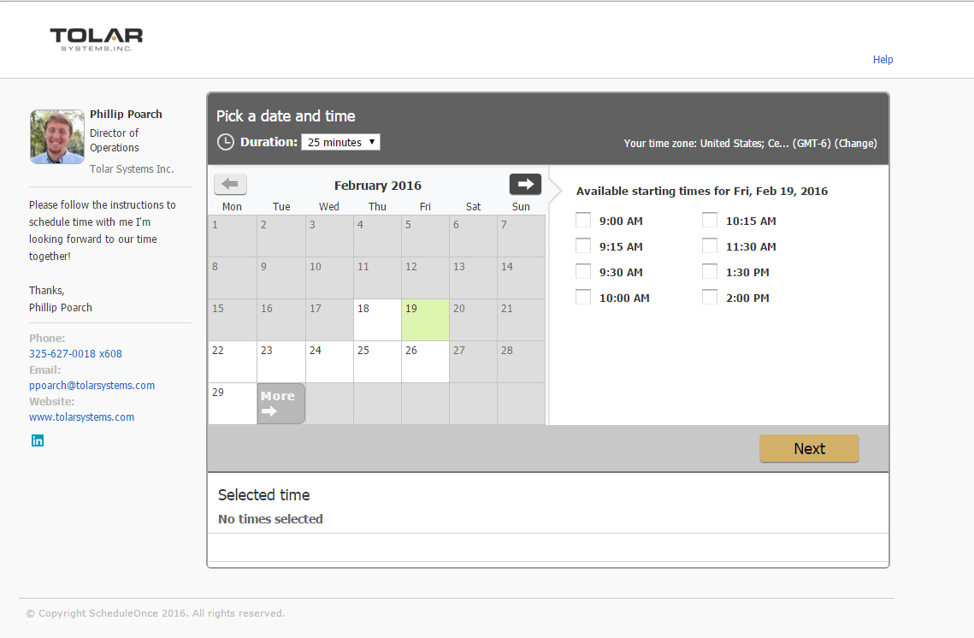Click the (Change) time zone link
Viewport: 974px width, 638px height.
coord(855,144)
